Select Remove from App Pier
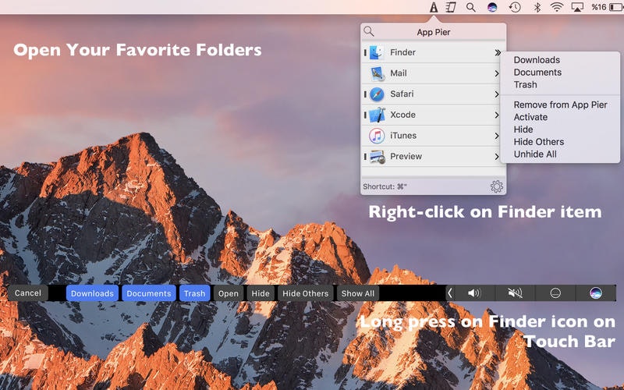Viewport: 624px width, 390px height. click(x=560, y=105)
